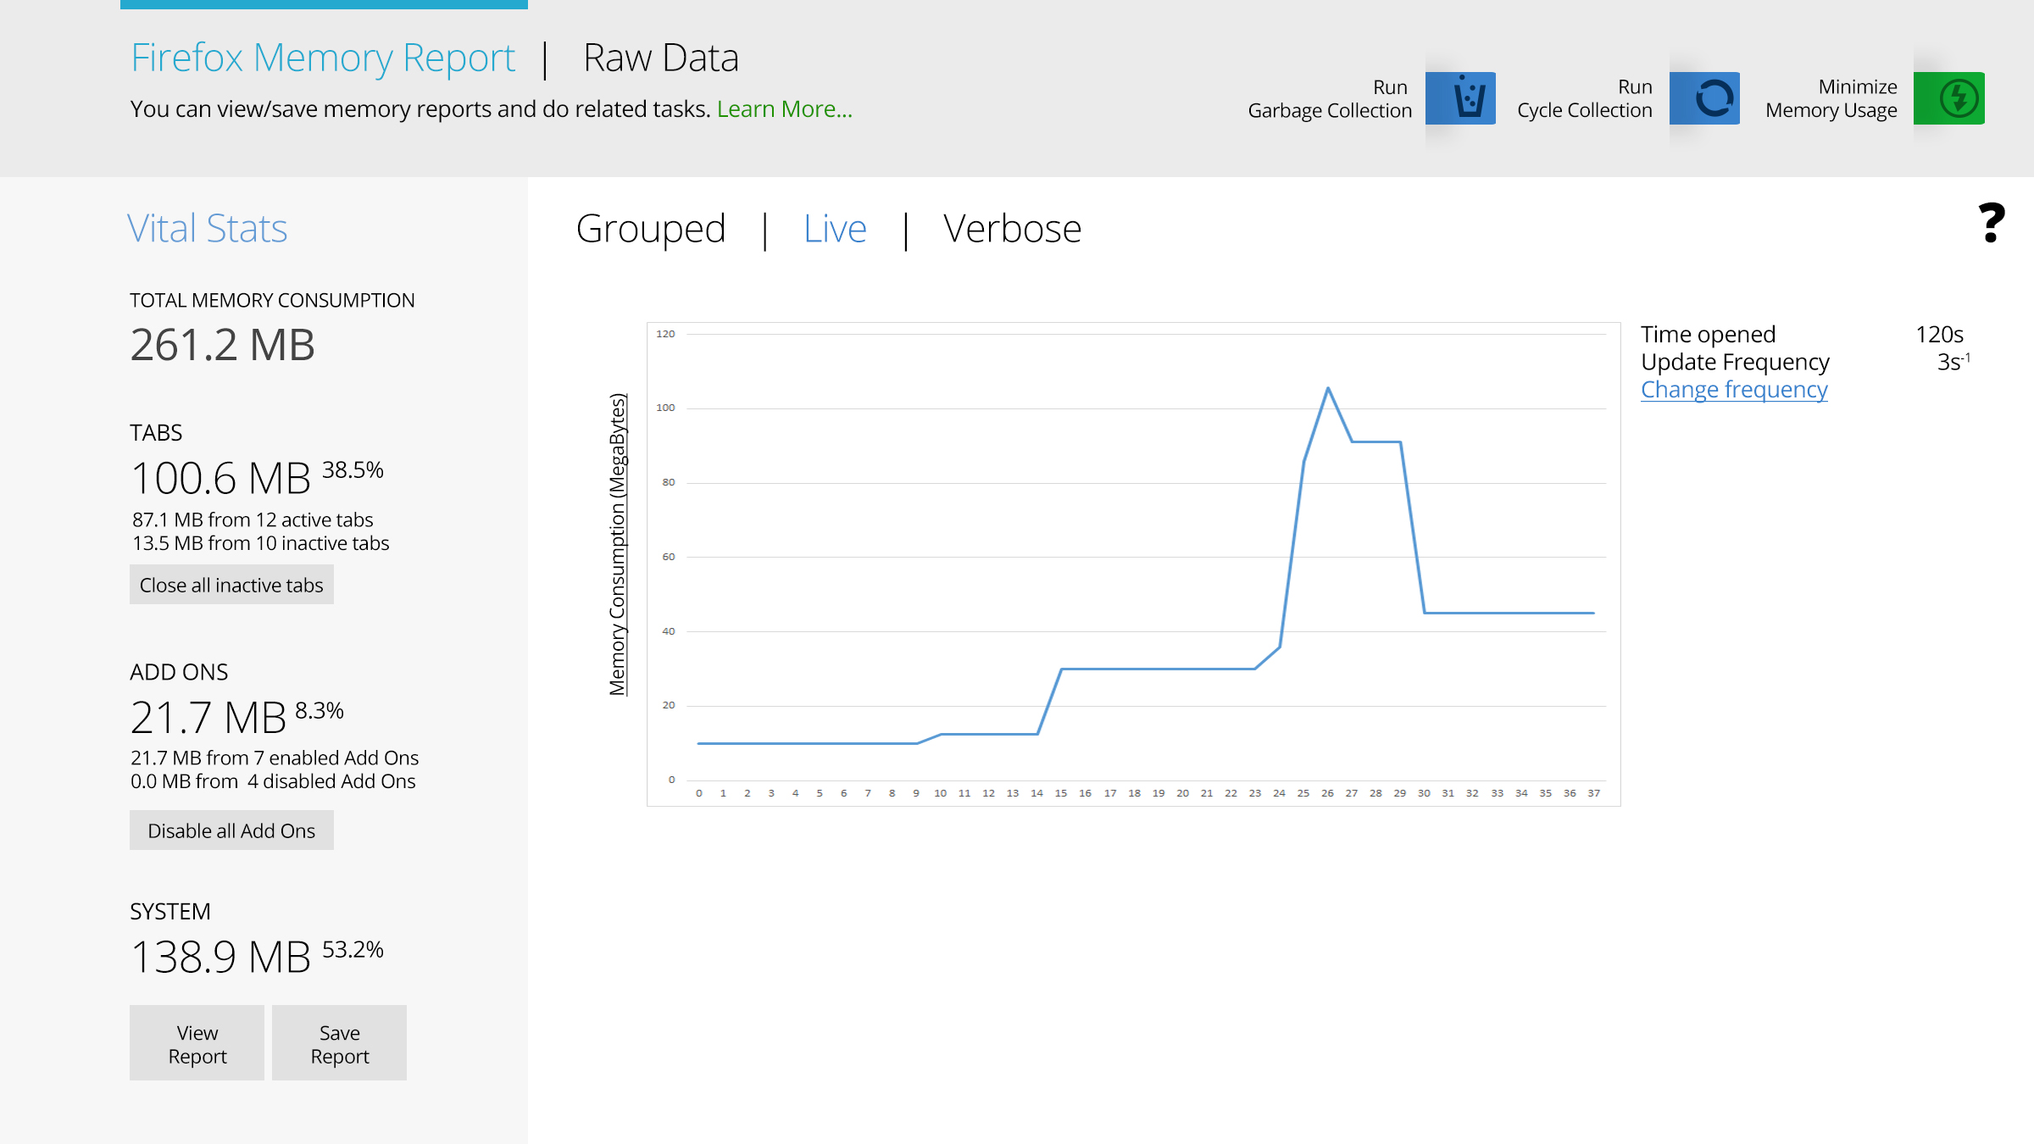Click the Vital Stats heading
The image size is (2034, 1144).
[208, 229]
